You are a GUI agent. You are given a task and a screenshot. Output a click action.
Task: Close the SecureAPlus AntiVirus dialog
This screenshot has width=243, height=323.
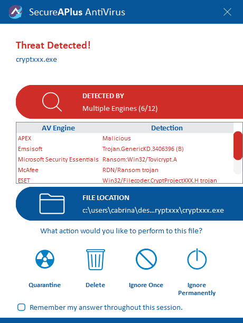click(x=227, y=12)
